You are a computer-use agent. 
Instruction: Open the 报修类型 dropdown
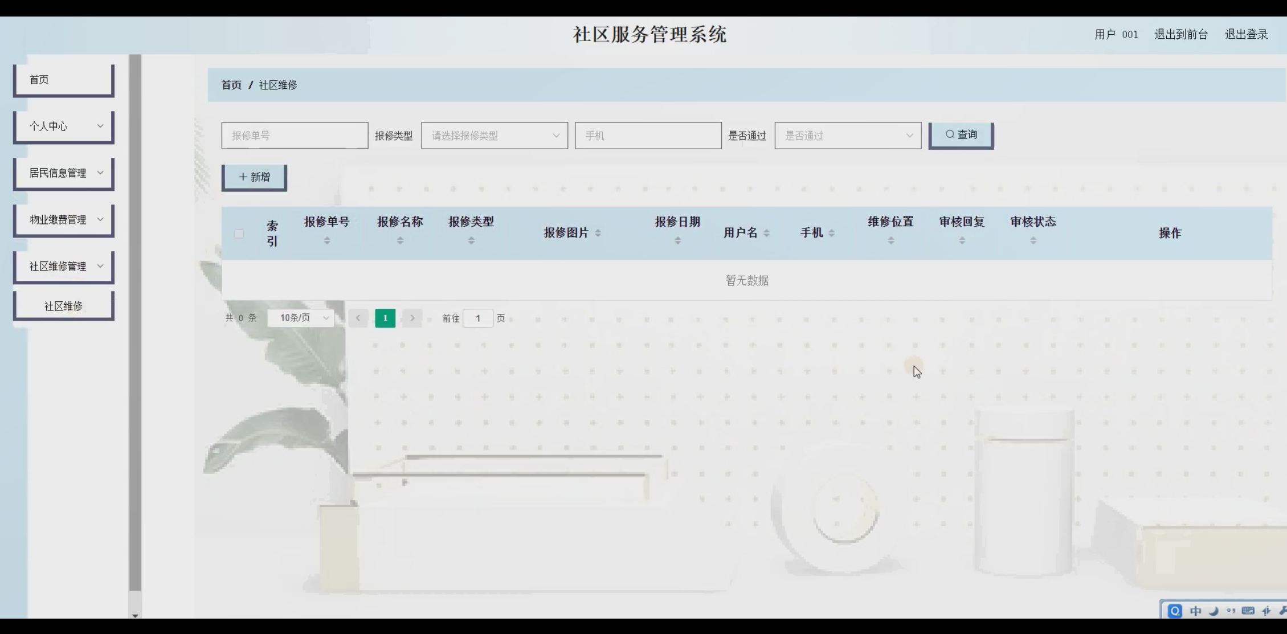pos(494,136)
